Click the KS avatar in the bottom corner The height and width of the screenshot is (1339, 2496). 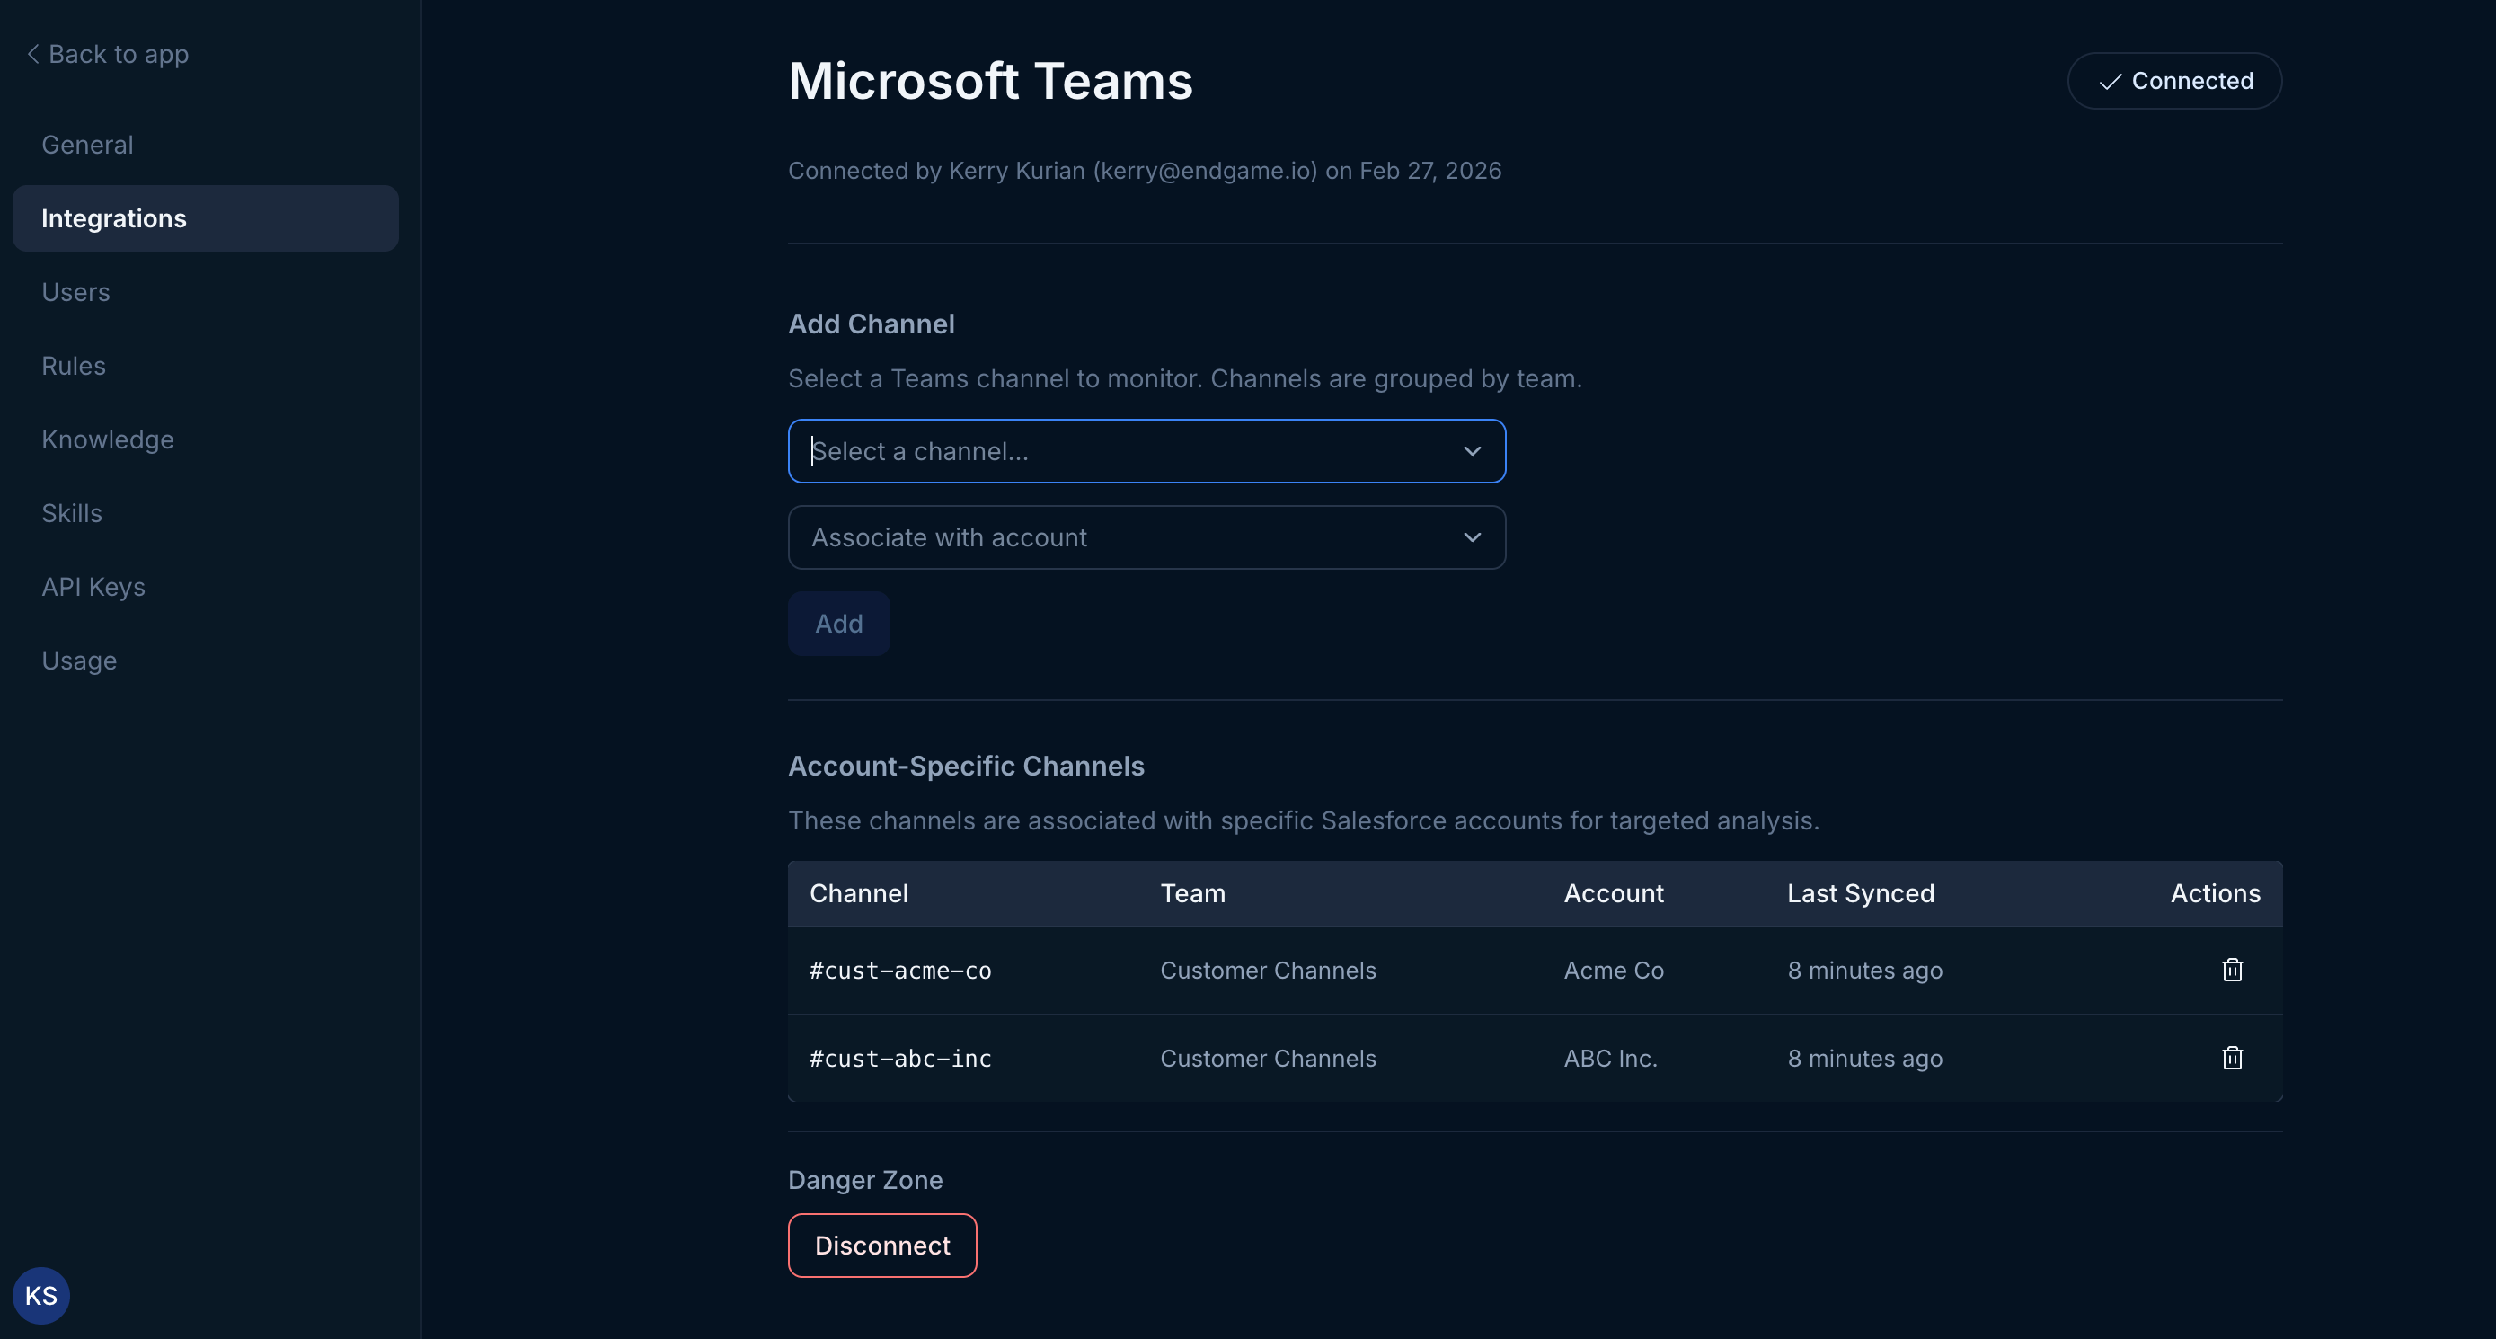pyautogui.click(x=40, y=1294)
